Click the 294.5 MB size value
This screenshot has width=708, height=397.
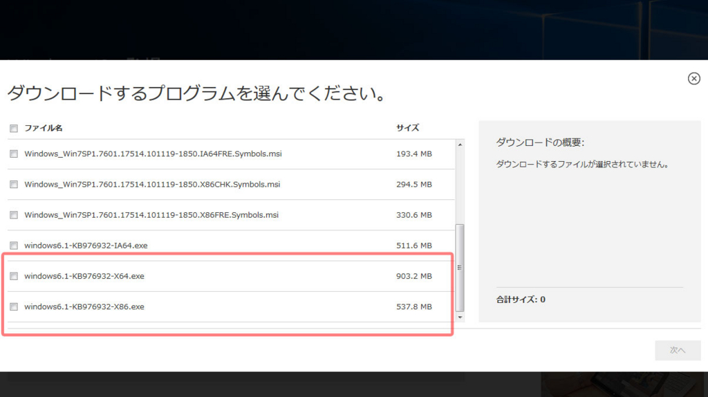coord(414,185)
